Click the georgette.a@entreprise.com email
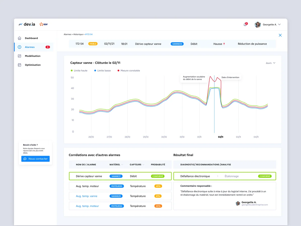The image size is (301, 226). point(255,205)
